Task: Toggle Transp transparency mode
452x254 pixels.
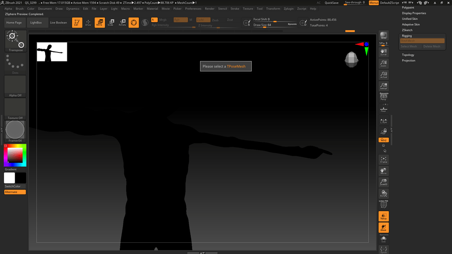Action: click(x=383, y=216)
